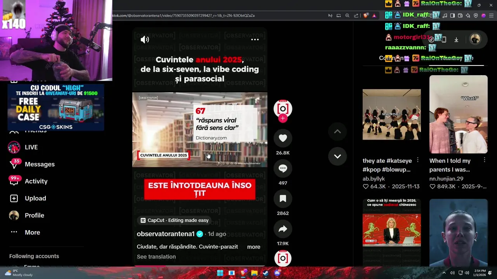Open File Explorer from the taskbar
Screen dimensions: 497x279
254,273
